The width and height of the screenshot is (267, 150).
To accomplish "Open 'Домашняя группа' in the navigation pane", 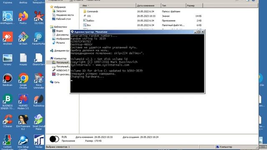I will pos(60,51).
